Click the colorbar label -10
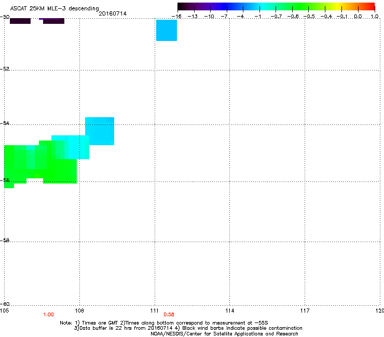This screenshot has width=384, height=337. (x=209, y=17)
